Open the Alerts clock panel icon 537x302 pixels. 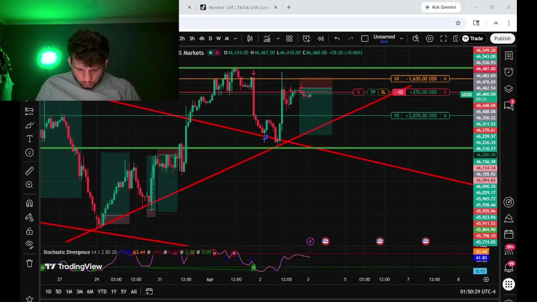pyautogui.click(x=509, y=72)
